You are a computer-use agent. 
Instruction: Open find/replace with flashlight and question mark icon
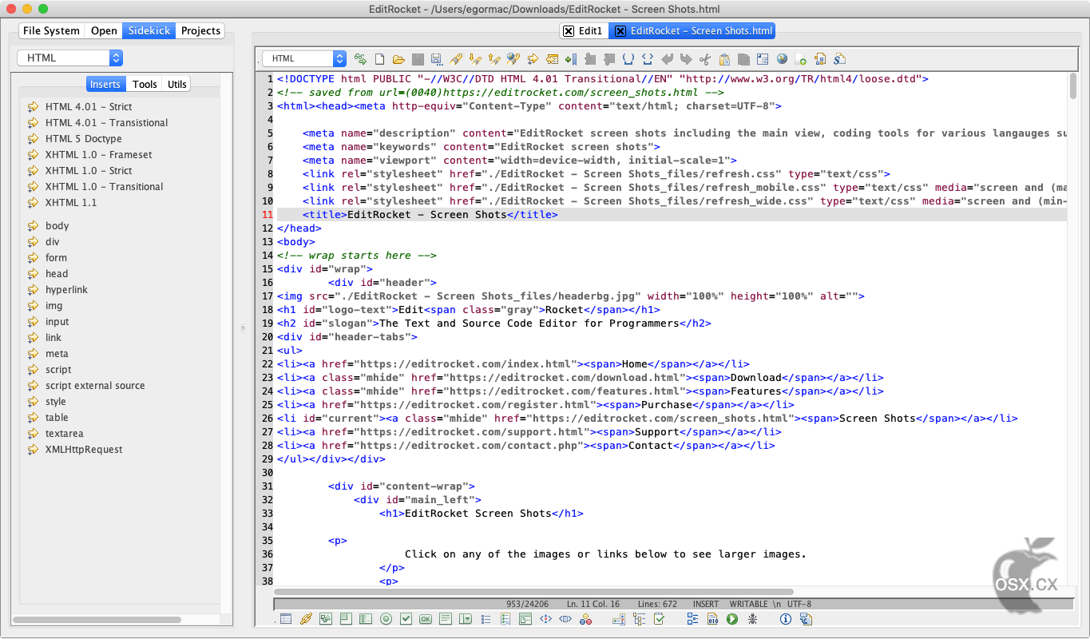[x=513, y=58]
